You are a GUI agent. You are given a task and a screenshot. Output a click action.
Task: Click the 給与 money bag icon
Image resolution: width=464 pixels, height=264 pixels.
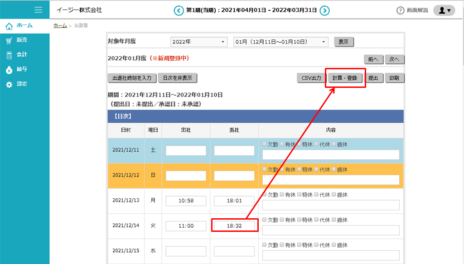coord(9,70)
